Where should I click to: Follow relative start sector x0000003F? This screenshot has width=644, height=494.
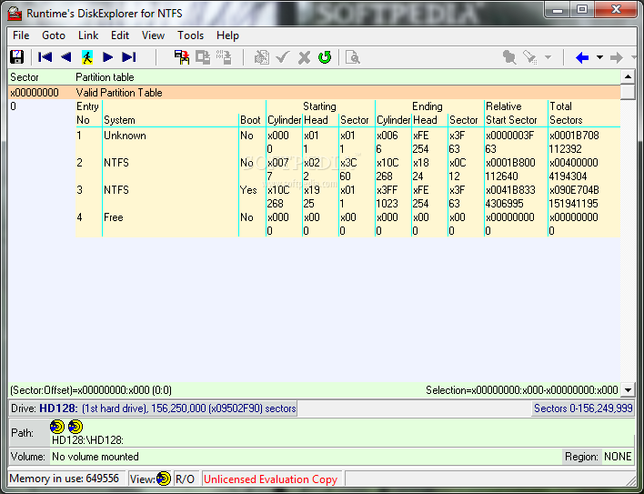[x=509, y=136]
